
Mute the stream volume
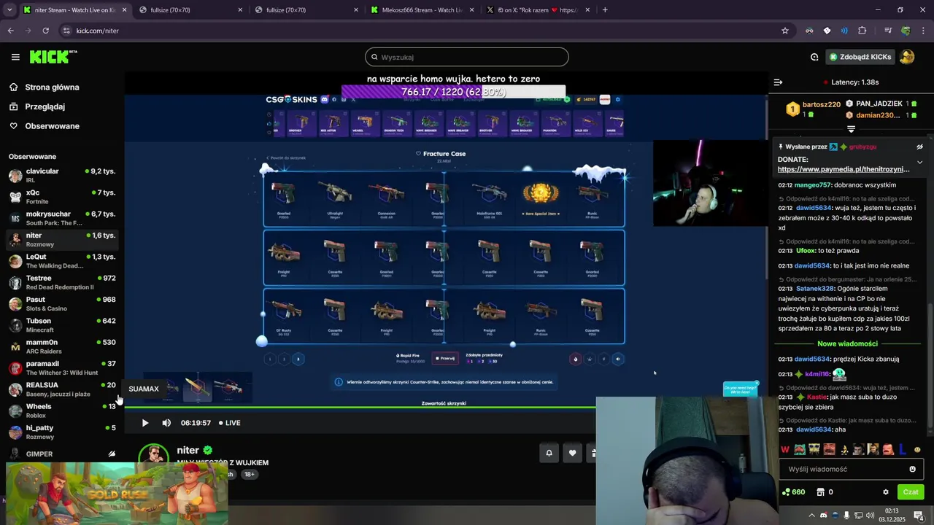coord(166,423)
